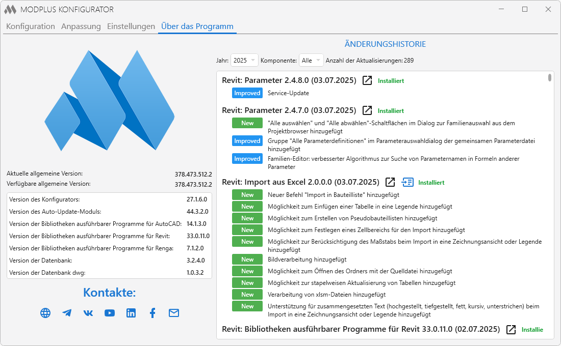Open external link for Parameter 2.4.8.0
The height and width of the screenshot is (346, 561).
click(x=367, y=80)
